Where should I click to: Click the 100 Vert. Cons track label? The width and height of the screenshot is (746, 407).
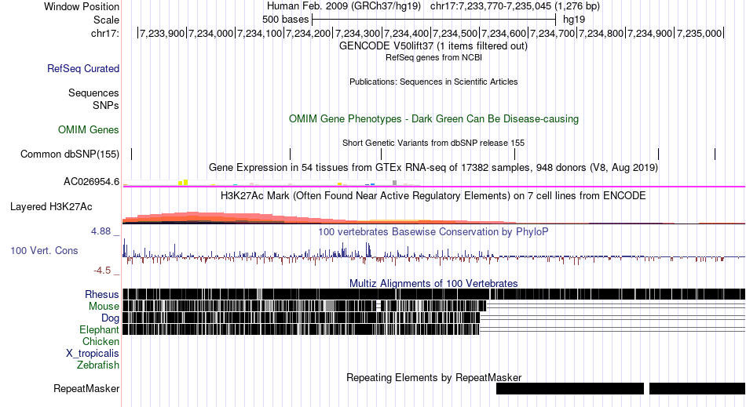tap(44, 250)
